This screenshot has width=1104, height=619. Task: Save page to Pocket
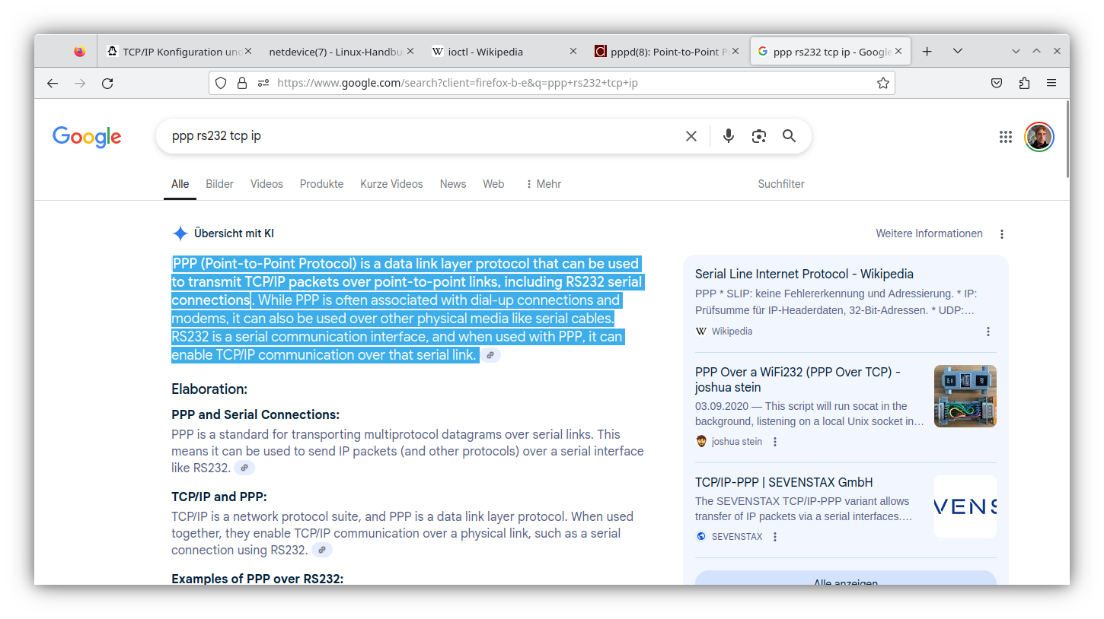point(997,82)
